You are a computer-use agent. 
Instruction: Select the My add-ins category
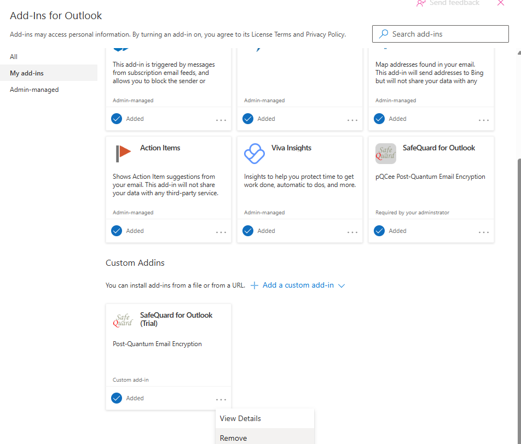point(49,73)
